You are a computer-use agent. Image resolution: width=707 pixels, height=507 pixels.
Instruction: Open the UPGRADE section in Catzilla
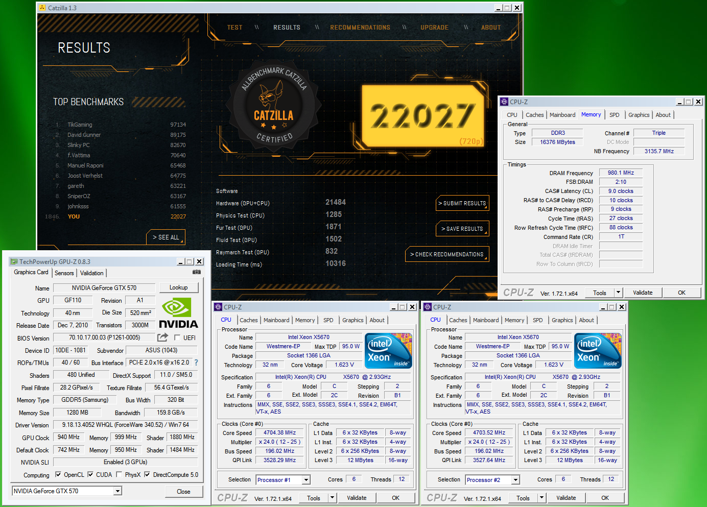[435, 28]
